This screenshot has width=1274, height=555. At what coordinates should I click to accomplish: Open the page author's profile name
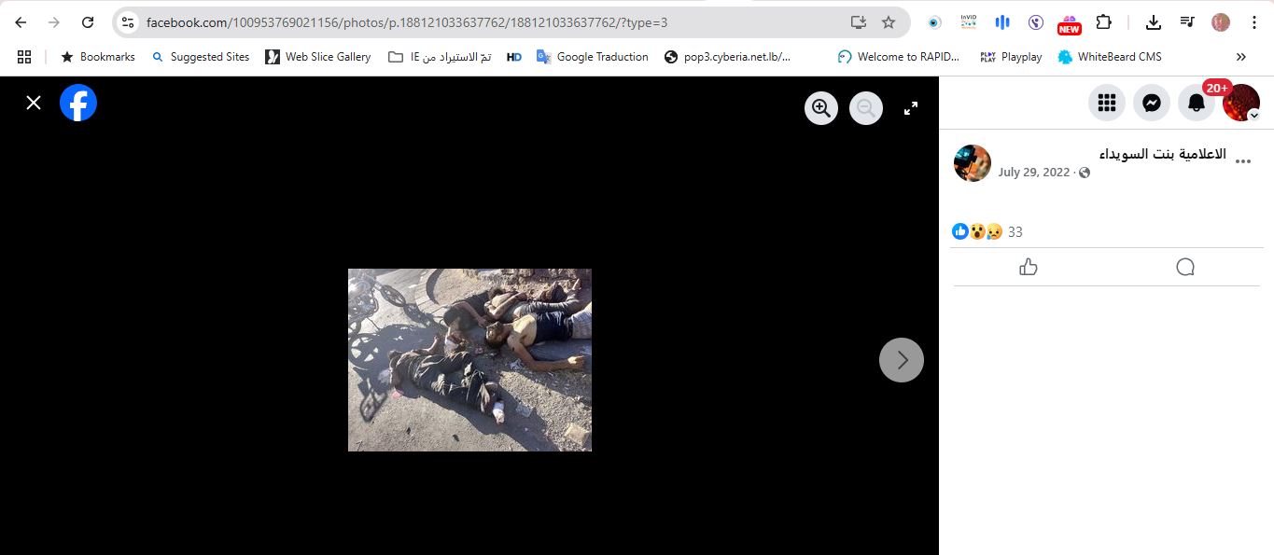coord(1162,153)
